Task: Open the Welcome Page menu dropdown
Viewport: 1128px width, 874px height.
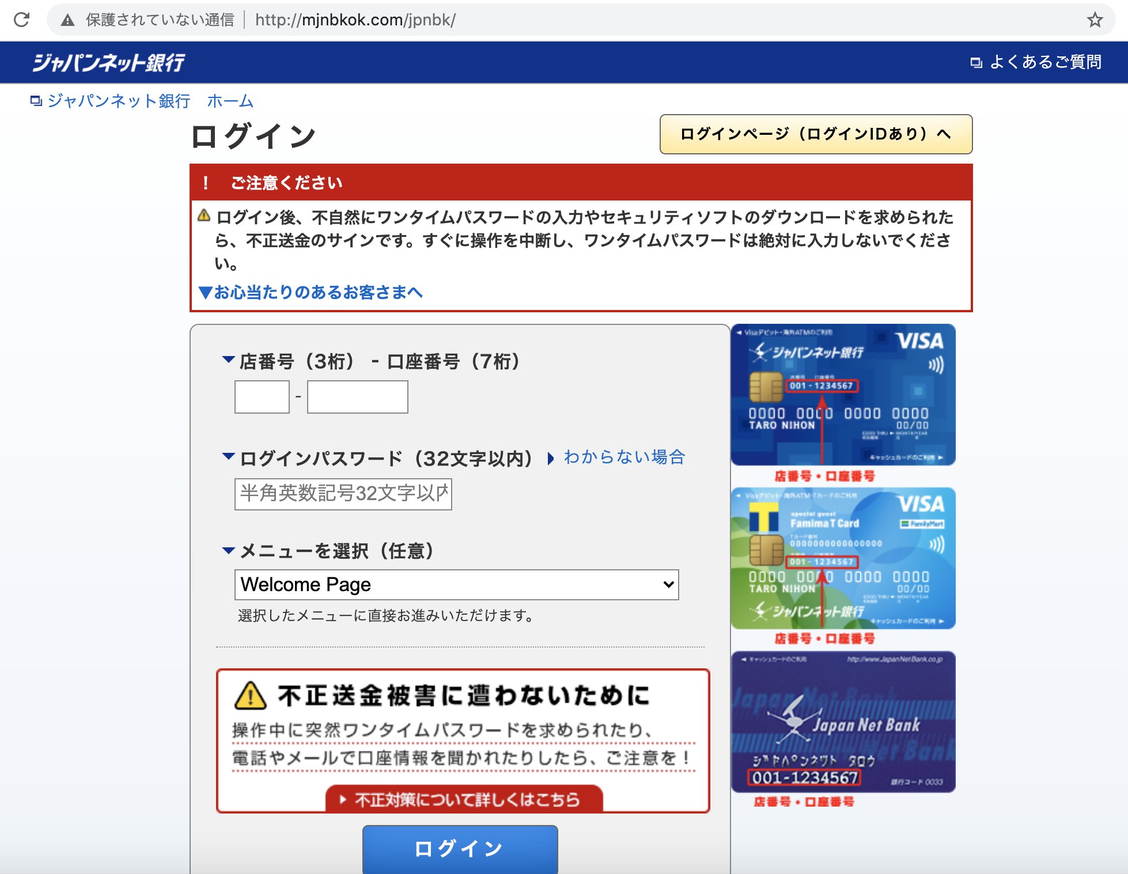Action: pyautogui.click(x=456, y=585)
